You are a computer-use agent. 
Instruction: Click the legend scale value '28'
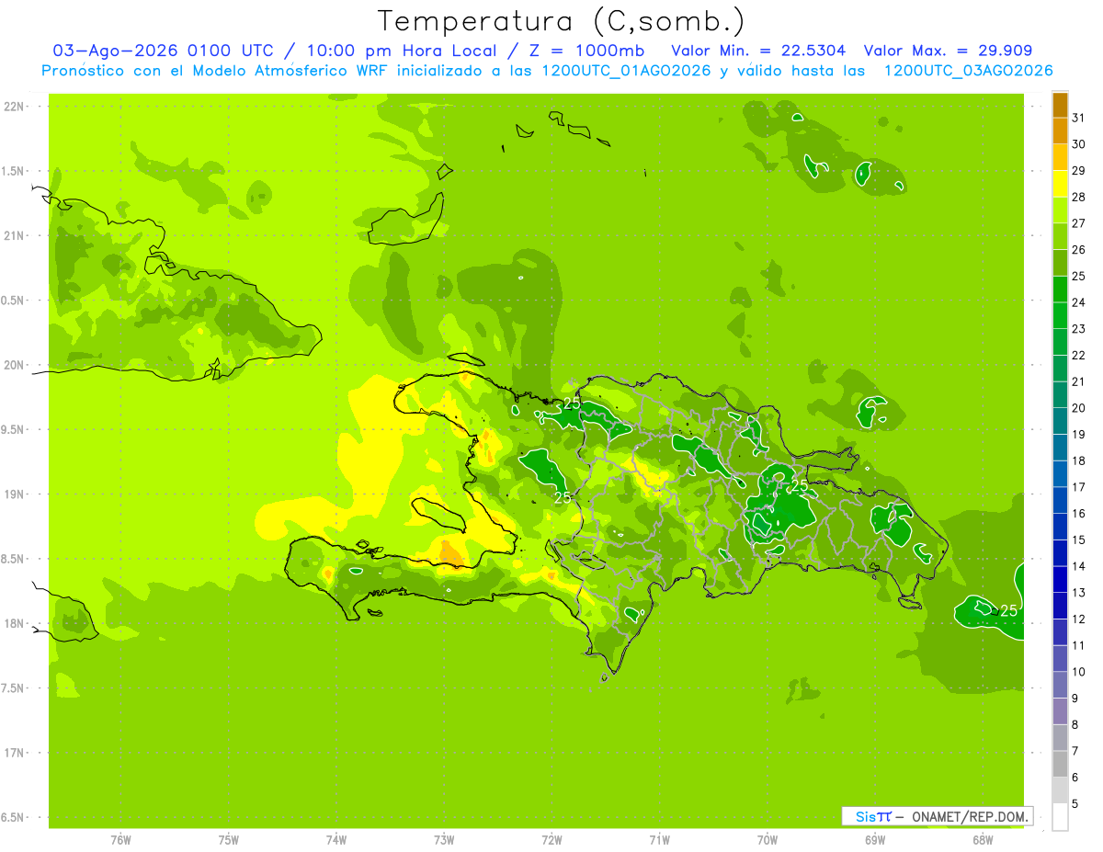click(x=1078, y=197)
